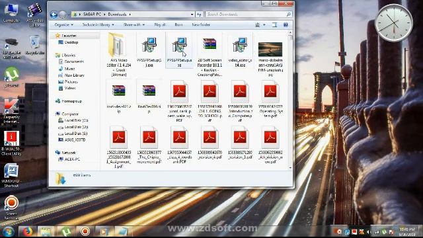Select The Chipko movement pdf
This screenshot has width=423, height=238.
pyautogui.click(x=149, y=145)
